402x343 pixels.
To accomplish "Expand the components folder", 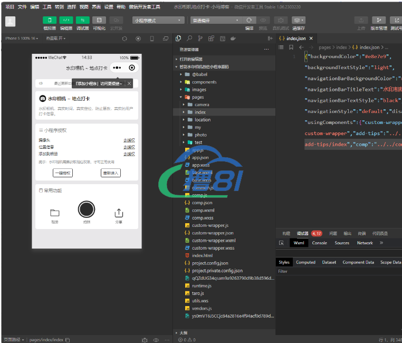I will point(224,82).
